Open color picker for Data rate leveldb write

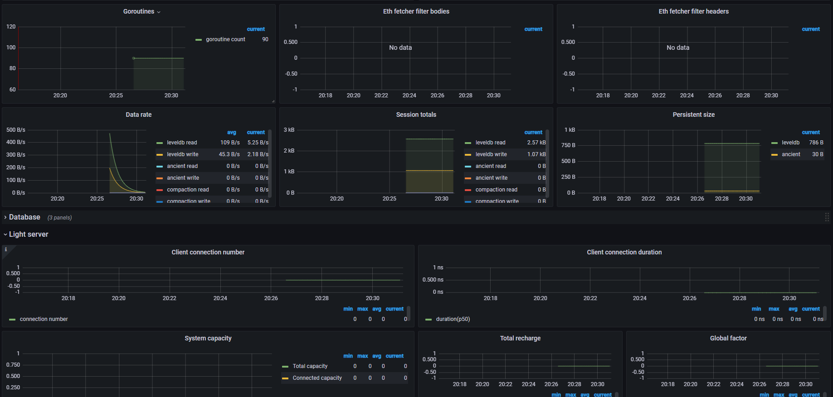coord(160,155)
